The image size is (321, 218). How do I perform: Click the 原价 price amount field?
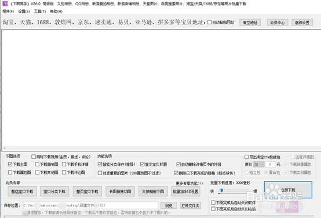(270, 164)
